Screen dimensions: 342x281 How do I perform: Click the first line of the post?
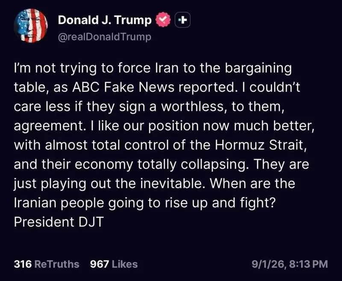pyautogui.click(x=153, y=68)
